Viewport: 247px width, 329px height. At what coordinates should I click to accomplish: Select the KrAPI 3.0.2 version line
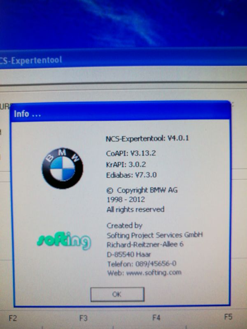point(128,164)
